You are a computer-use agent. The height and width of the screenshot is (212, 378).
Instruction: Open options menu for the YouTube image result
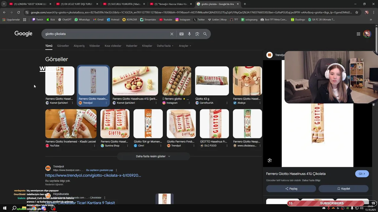coord(94,146)
